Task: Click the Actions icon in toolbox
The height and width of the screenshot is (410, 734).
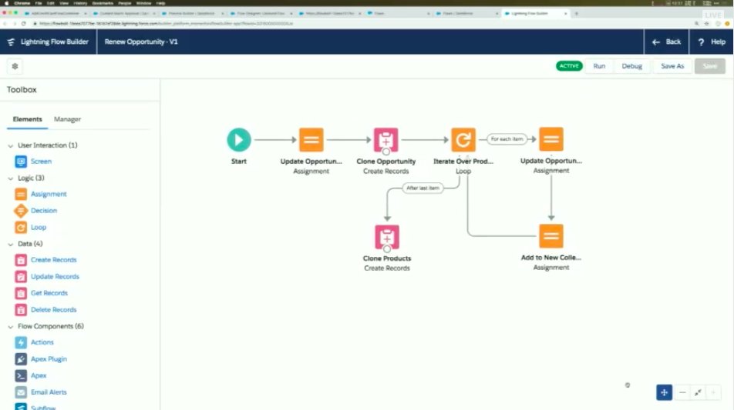Action: (x=21, y=342)
